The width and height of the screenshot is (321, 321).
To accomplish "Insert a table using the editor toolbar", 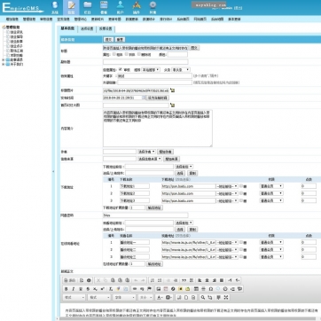I will tap(196, 289).
